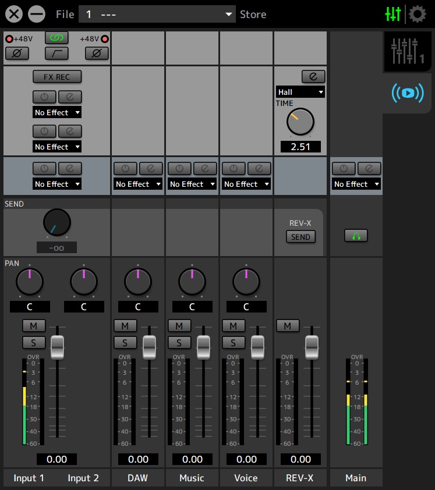Click the Music channel fader handle
The width and height of the screenshot is (435, 490).
203,347
